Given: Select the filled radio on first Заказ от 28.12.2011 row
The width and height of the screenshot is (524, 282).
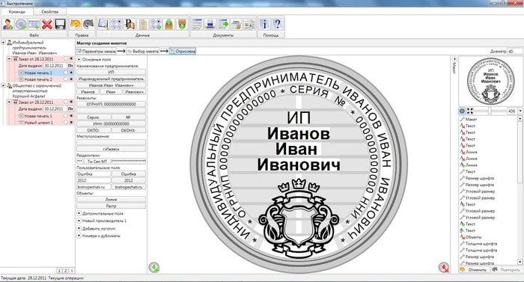Looking at the screenshot, I should pyautogui.click(x=71, y=59).
